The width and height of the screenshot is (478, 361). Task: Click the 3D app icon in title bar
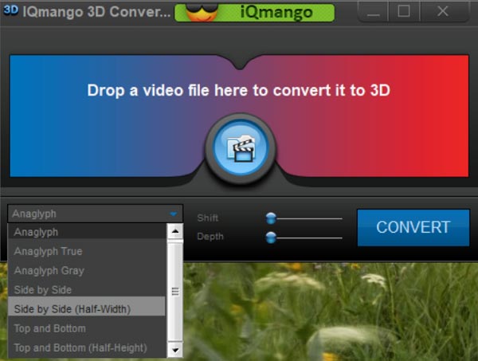(10, 10)
